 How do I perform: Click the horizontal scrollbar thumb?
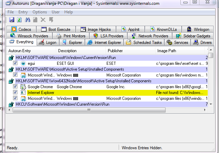(89, 110)
